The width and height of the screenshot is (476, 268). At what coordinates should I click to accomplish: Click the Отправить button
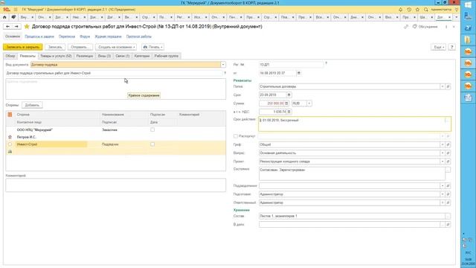point(80,47)
